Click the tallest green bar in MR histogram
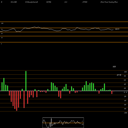The width and height of the screenshot is (128, 128). (26, 81)
